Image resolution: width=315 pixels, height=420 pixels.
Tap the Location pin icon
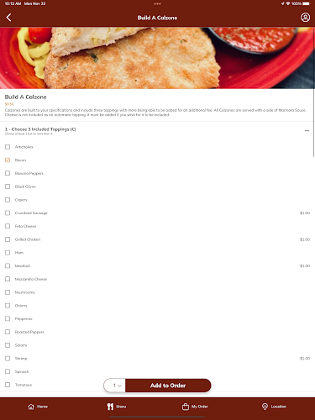coord(265,407)
